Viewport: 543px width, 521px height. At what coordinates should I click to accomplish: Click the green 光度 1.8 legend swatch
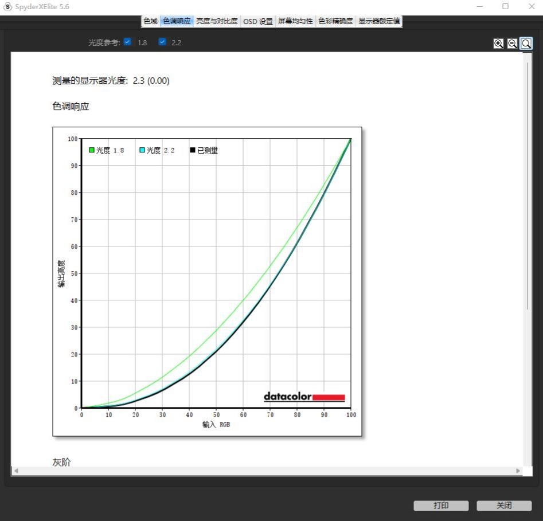coord(91,150)
